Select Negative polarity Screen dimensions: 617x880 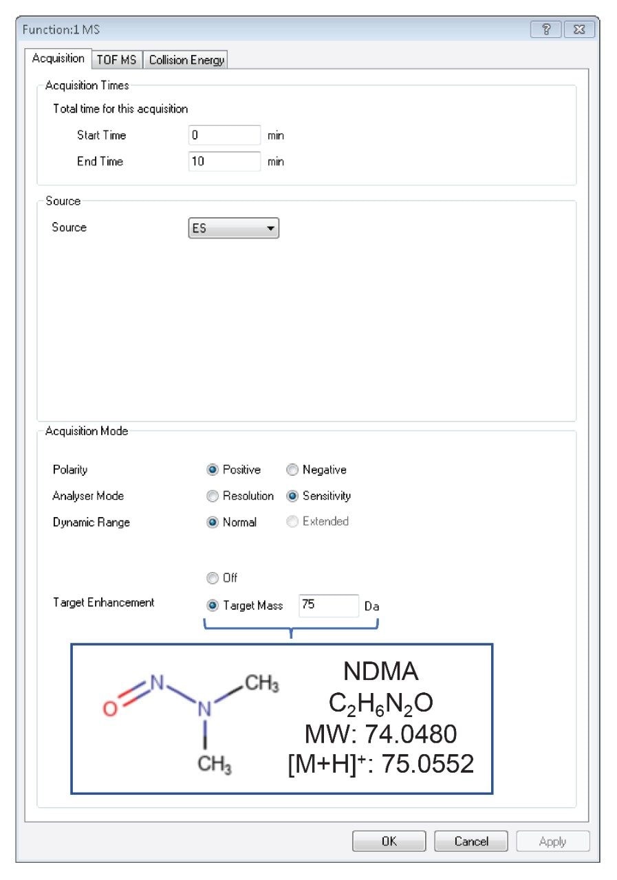(292, 470)
